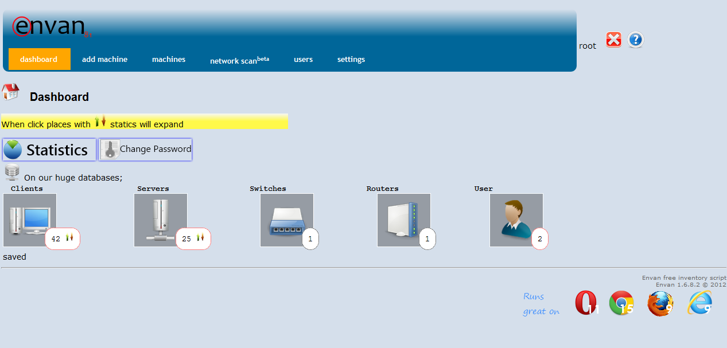
Task: Click the Firefox browser icon in the footer
Action: (660, 303)
